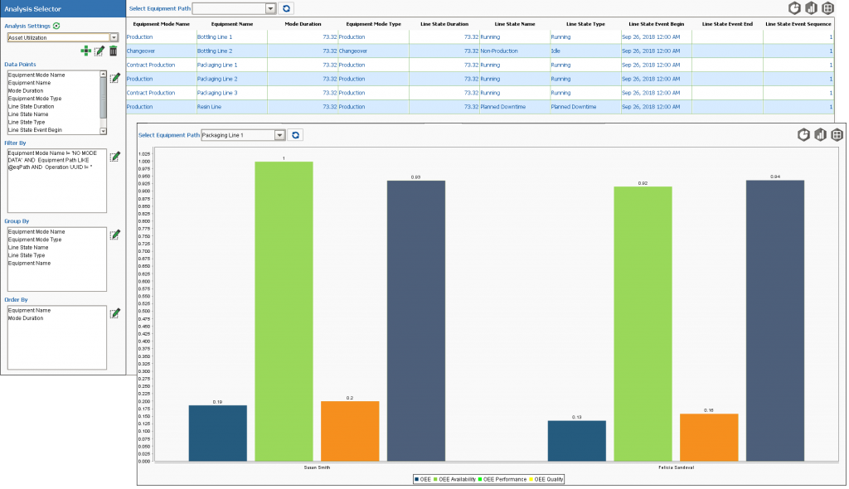Select the bar chart view icon
Image resolution: width=849 pixels, height=489 pixels.
[820, 135]
